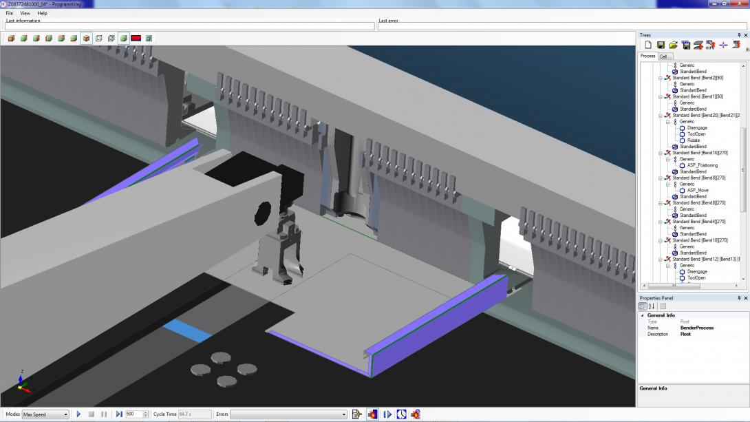Click the Save disk icon in Trees toolbar
Viewport: 750px width, 422px height.
(x=661, y=45)
